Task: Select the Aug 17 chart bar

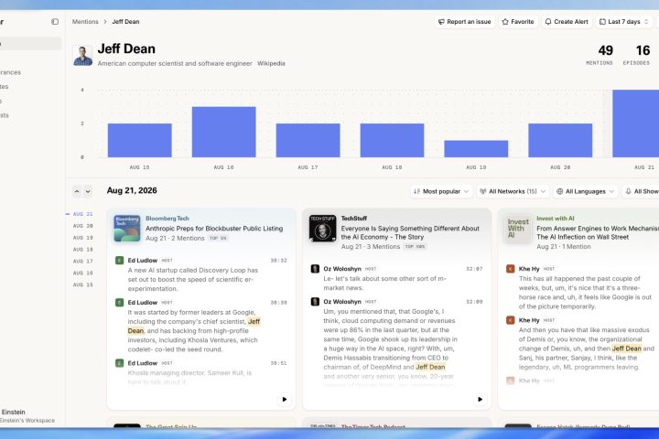Action: tap(308, 140)
